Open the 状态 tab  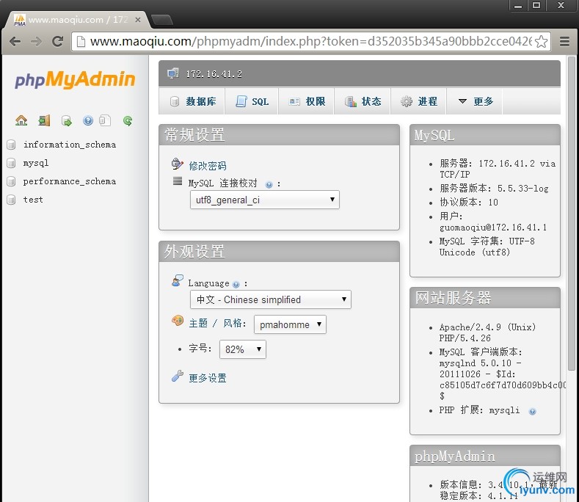pos(363,101)
